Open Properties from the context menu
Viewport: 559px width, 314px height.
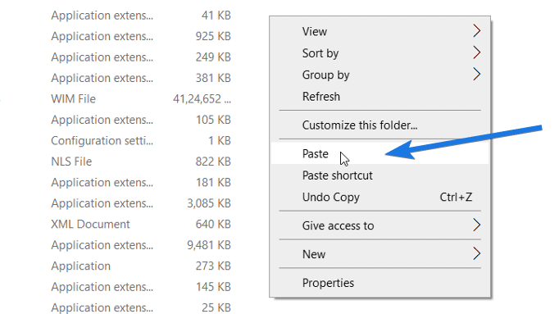[x=379, y=283]
